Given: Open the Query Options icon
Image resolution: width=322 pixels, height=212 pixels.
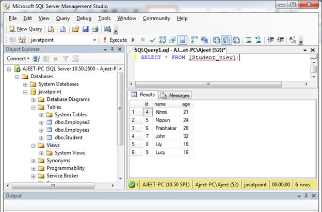Looking at the screenshot, I should 172,40.
